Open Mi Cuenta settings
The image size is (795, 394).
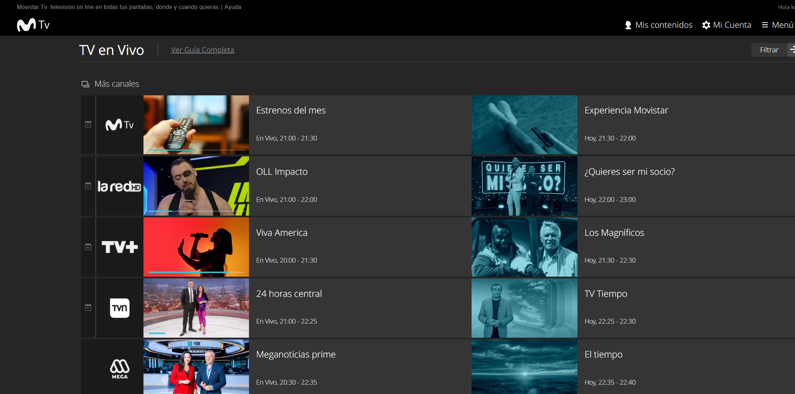[727, 25]
